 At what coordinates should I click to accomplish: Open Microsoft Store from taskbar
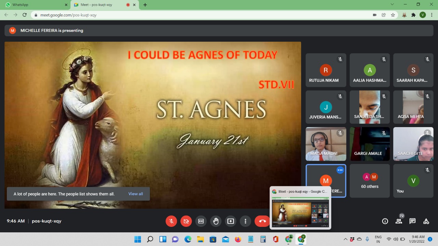pyautogui.click(x=213, y=239)
